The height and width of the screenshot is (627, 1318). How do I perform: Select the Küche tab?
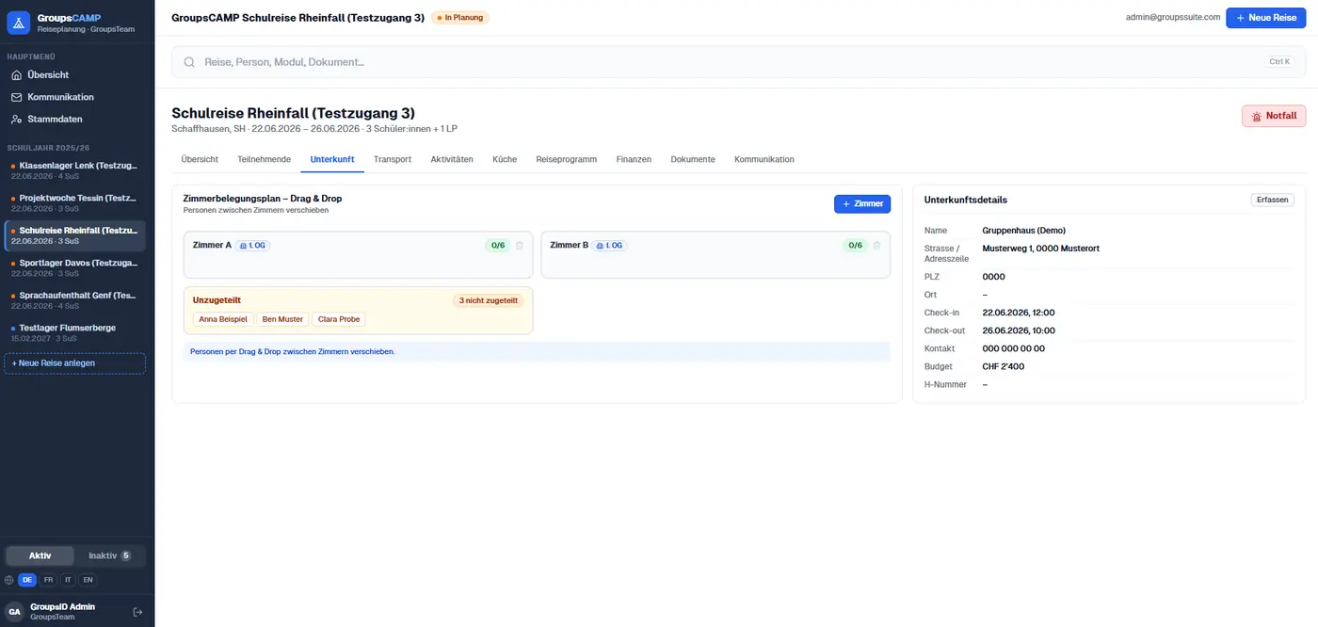(505, 159)
